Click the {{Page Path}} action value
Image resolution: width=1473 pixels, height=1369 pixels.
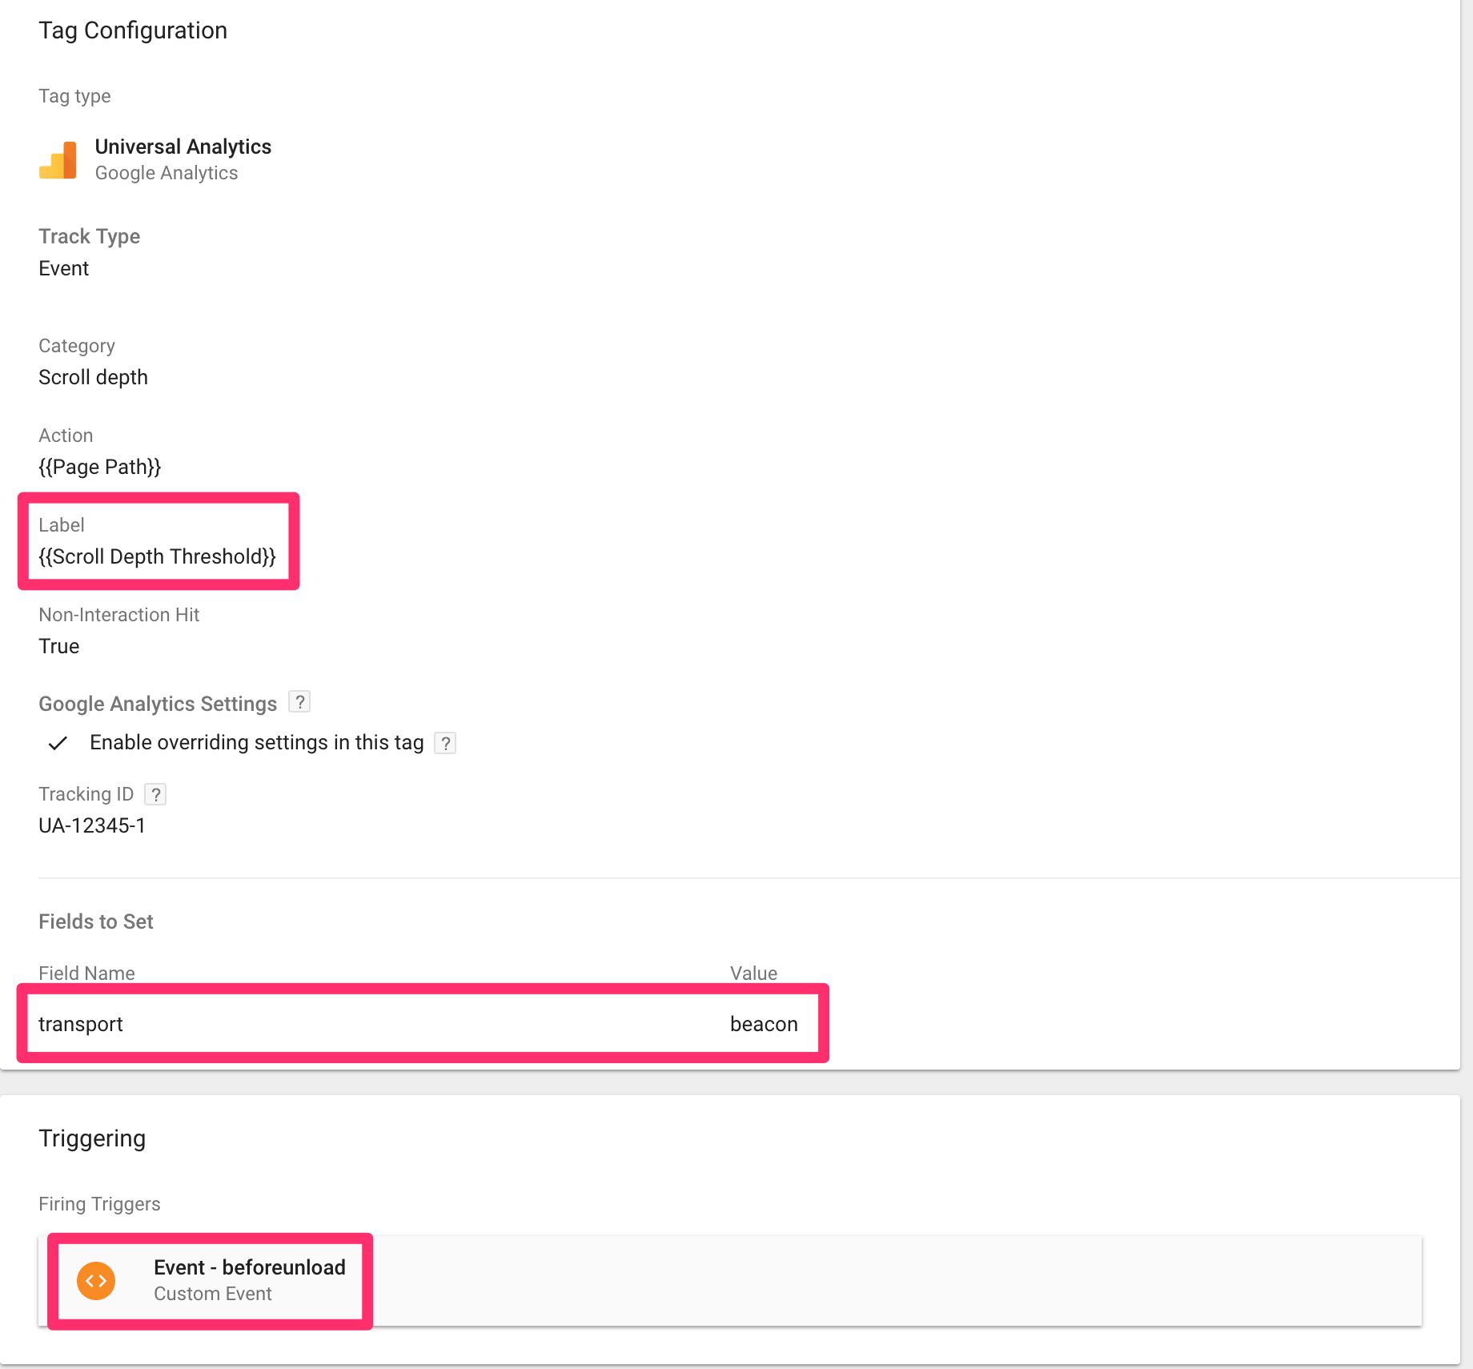coord(100,467)
